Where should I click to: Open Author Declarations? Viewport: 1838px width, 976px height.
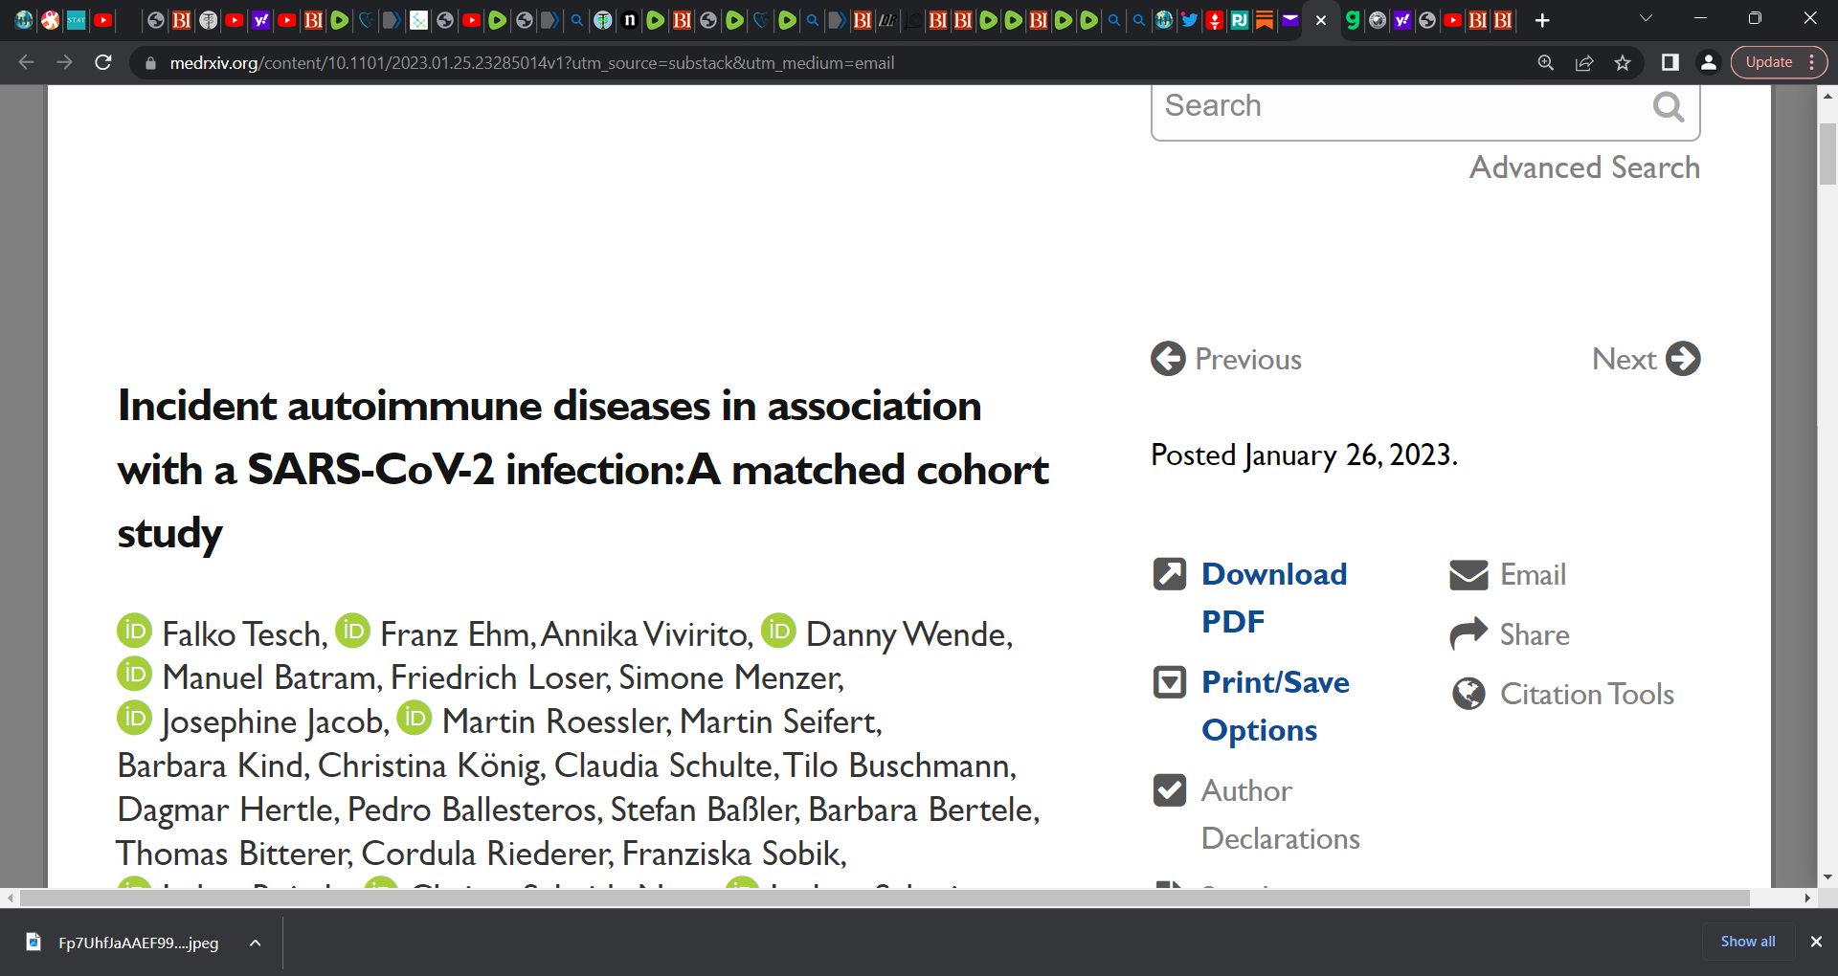click(1281, 814)
